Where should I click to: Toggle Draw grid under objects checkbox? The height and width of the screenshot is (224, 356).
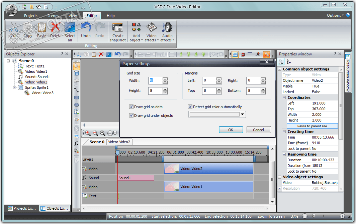pos(131,115)
